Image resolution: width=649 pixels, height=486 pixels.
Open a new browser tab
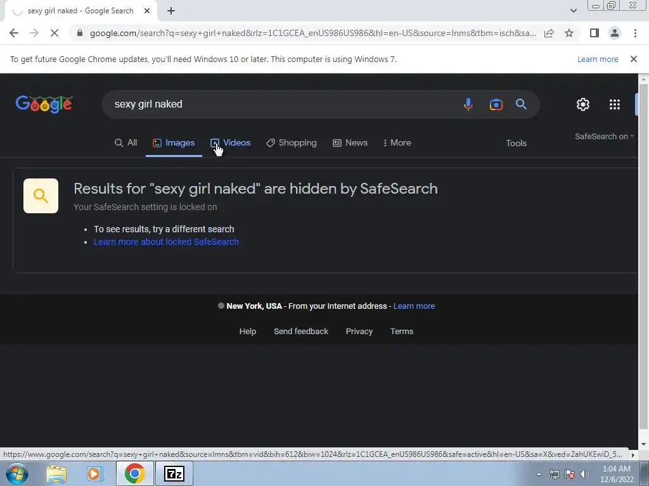[171, 11]
